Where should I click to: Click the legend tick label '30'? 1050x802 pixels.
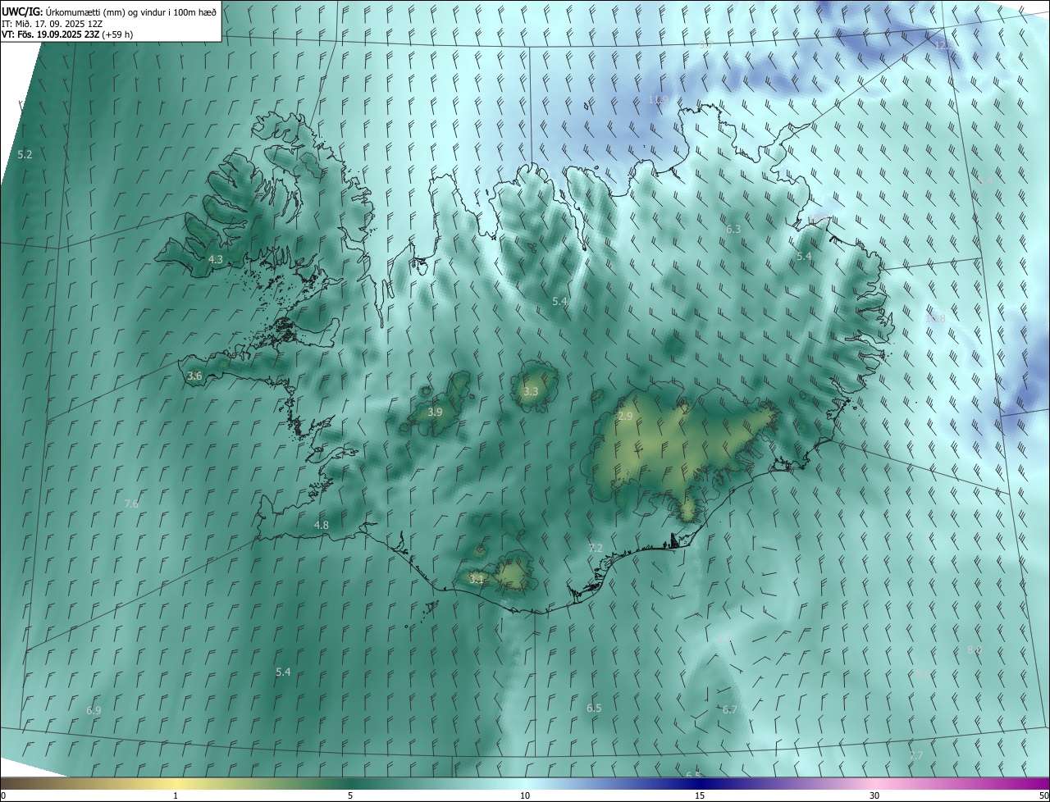874,795
